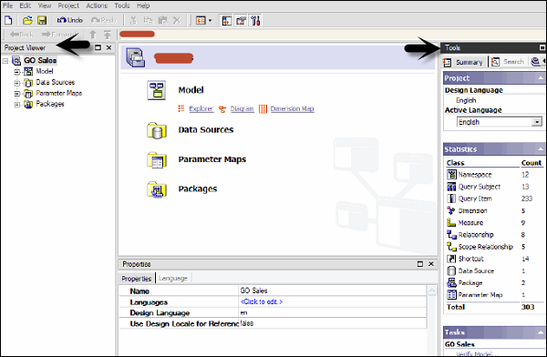The height and width of the screenshot is (357, 547).
Task: Collapse the GO Sales root node
Action: coord(5,61)
